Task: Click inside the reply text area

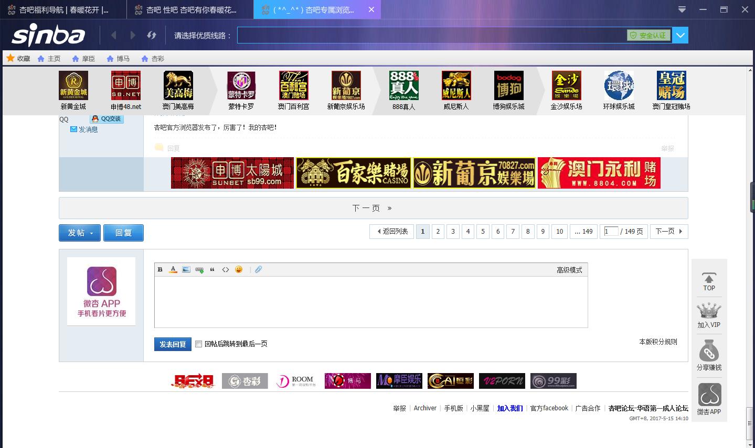Action: (371, 302)
